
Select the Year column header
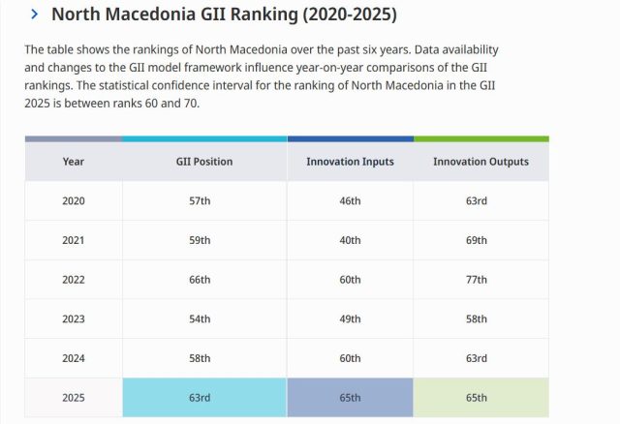[x=73, y=162]
